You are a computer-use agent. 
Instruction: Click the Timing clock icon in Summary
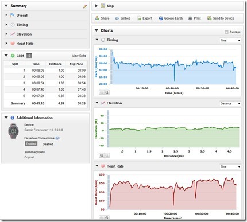click(x=13, y=25)
